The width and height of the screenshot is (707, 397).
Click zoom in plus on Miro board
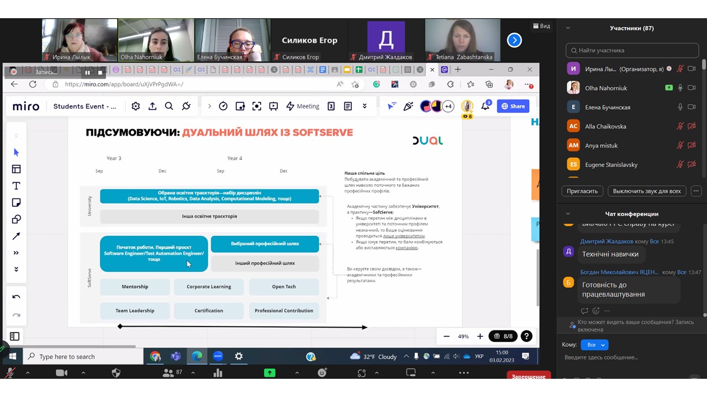pos(480,336)
